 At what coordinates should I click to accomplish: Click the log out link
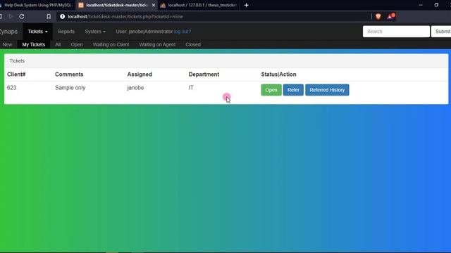pyautogui.click(x=183, y=32)
